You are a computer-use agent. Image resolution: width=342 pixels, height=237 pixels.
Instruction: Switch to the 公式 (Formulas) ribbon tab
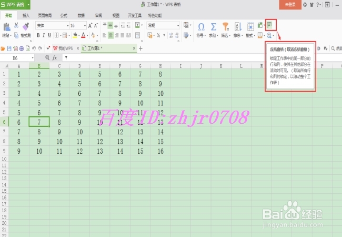(x=64, y=15)
